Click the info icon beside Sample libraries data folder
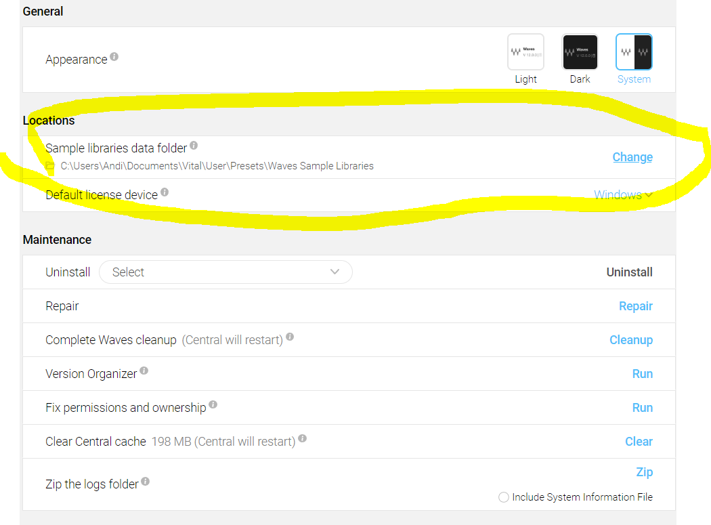Viewport: 711px width, 525px height. point(194,145)
